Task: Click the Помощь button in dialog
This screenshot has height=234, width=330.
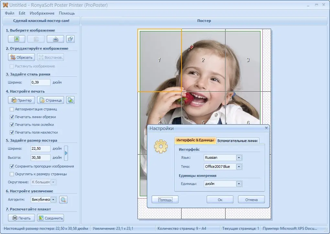Action: coord(165,199)
